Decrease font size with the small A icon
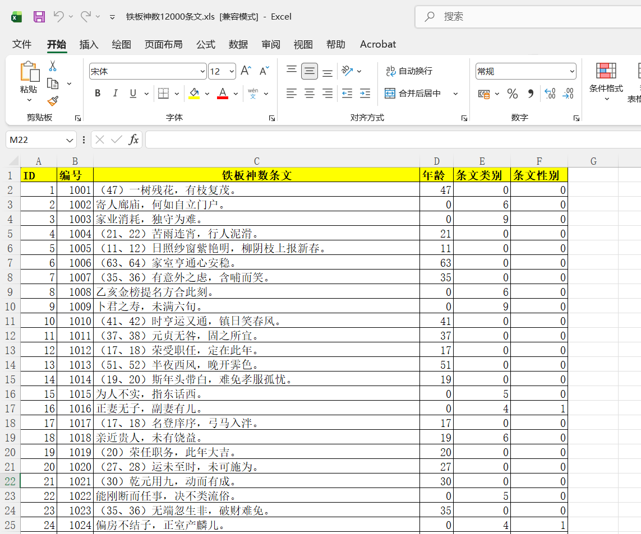The height and width of the screenshot is (534, 641). coord(264,71)
